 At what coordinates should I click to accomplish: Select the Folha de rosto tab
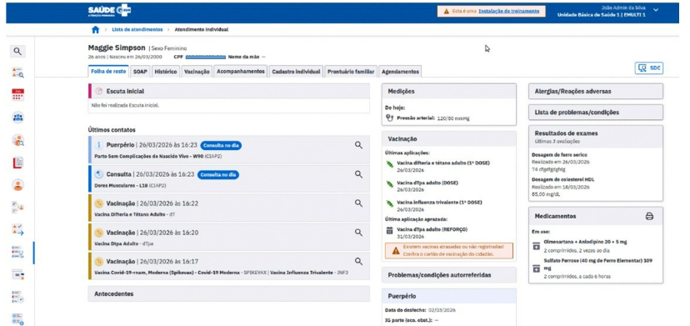pyautogui.click(x=108, y=72)
